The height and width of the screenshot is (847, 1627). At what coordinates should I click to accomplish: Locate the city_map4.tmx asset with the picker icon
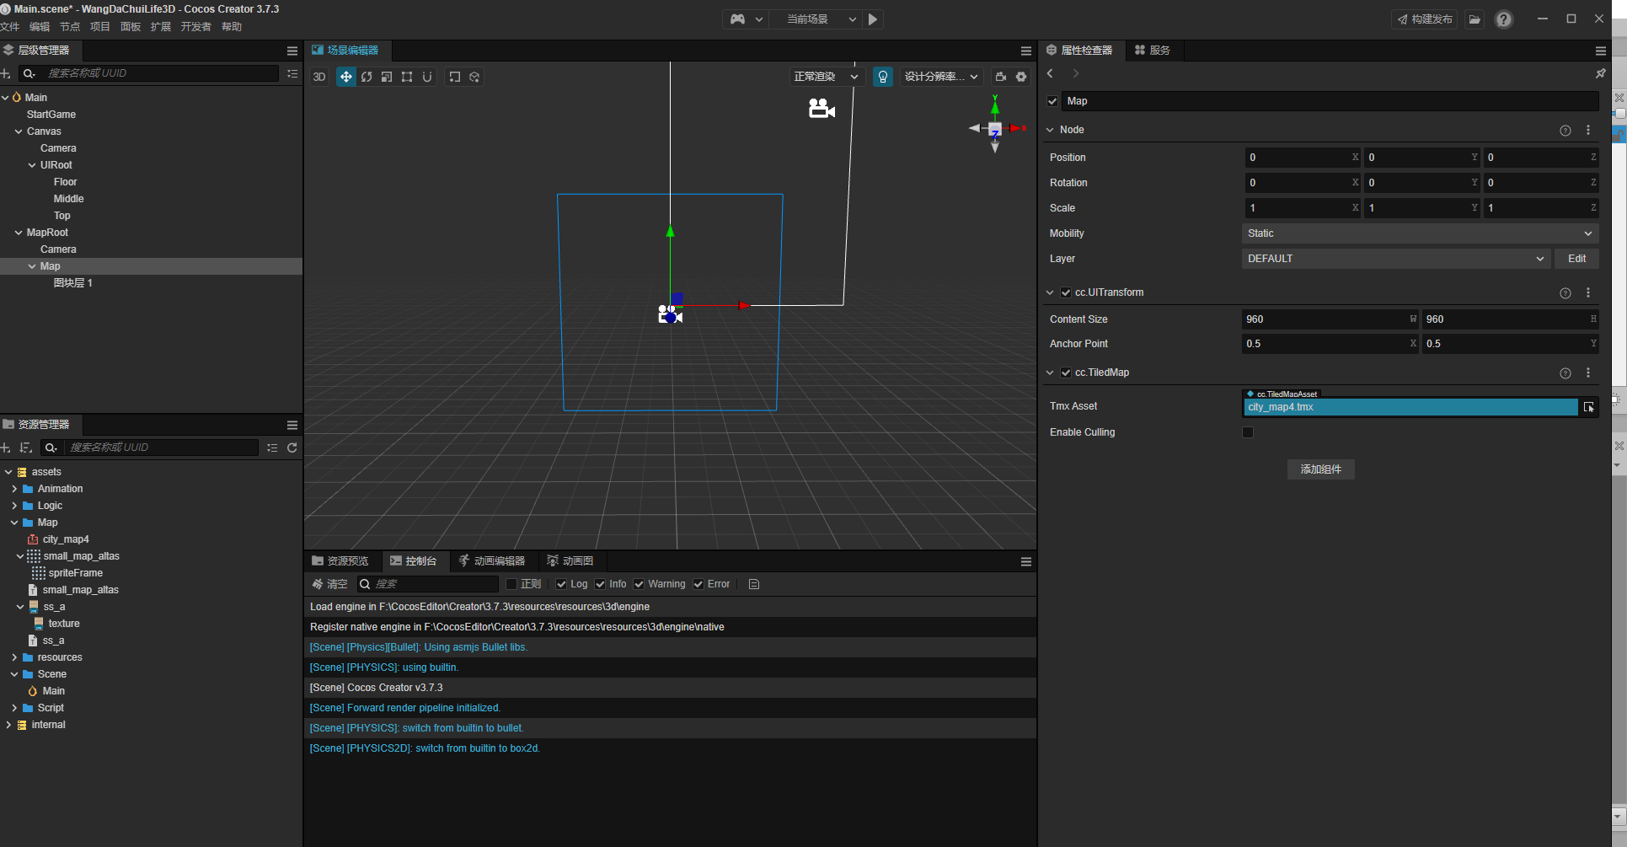coord(1588,407)
